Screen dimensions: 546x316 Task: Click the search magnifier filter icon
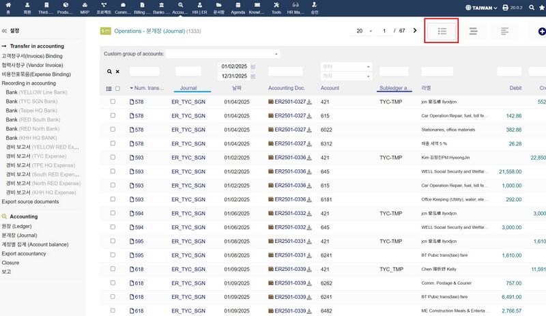click(109, 72)
